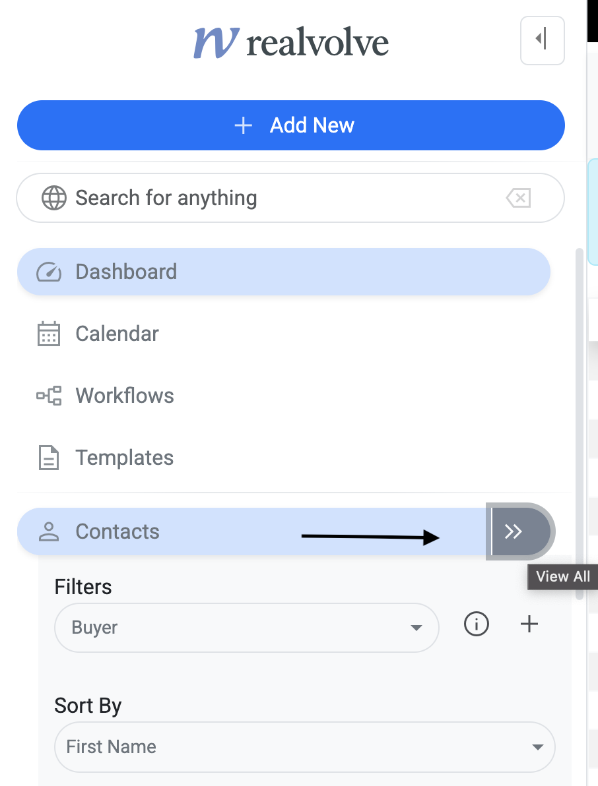Screen dimensions: 598x786
Task: Collapse the sidebar with the top arrow icon
Action: point(542,40)
